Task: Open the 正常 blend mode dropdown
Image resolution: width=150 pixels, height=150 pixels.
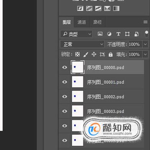Action: [82, 44]
